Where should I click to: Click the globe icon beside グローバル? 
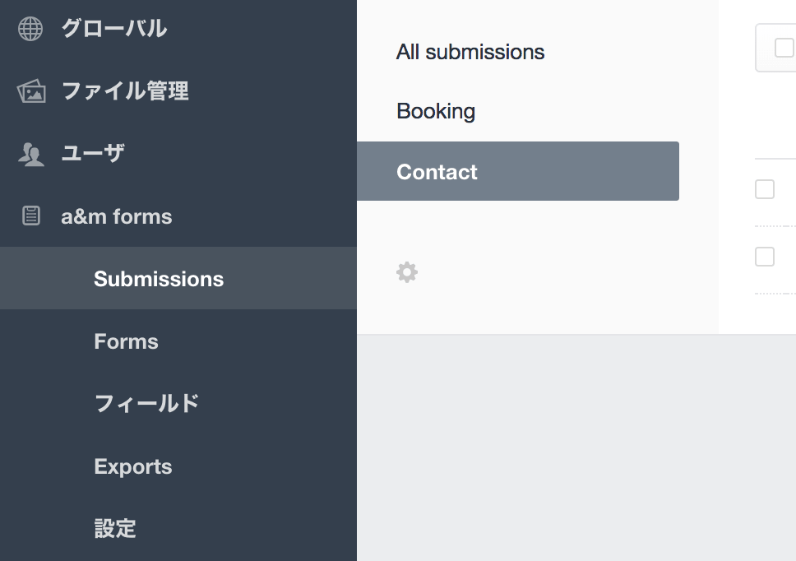[x=30, y=29]
